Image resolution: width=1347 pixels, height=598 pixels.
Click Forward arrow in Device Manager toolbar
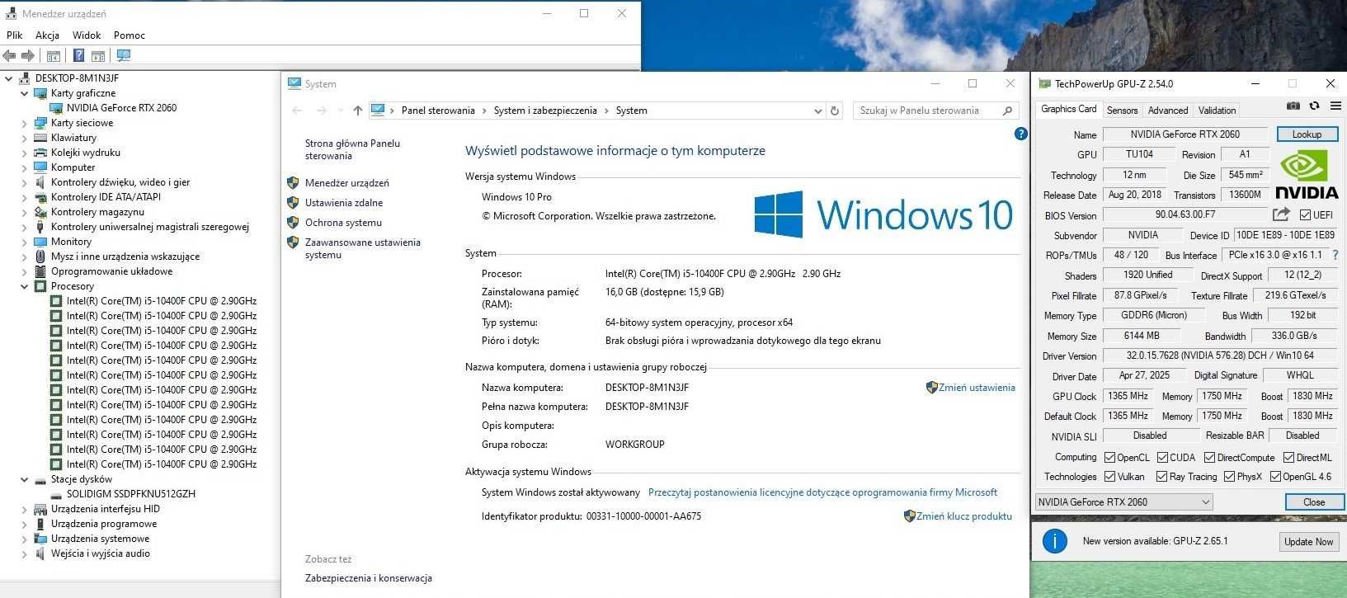(28, 55)
